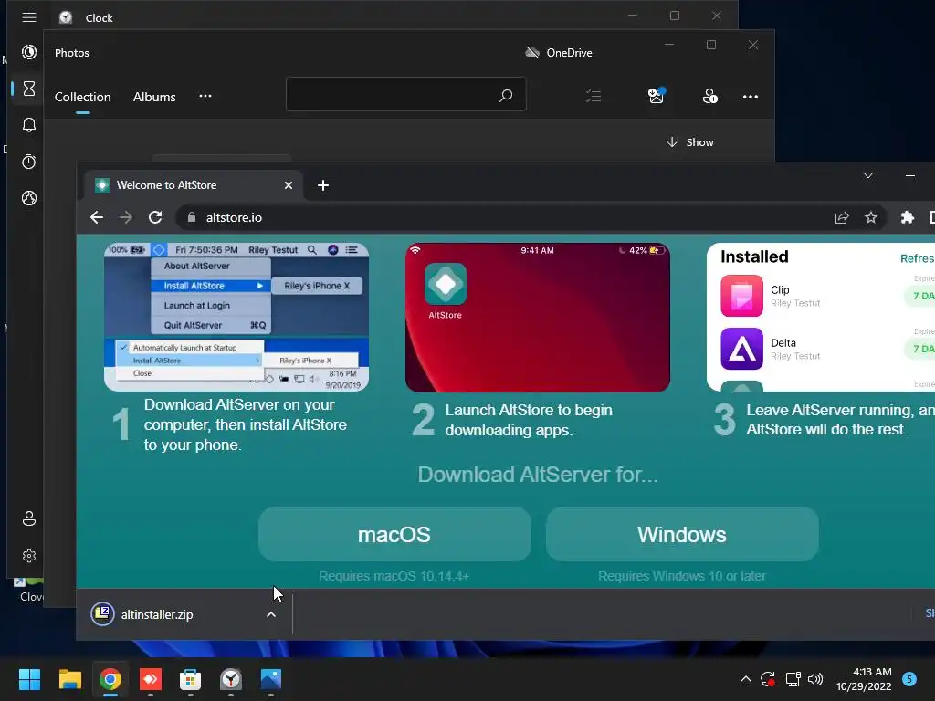Viewport: 935px width, 701px height.
Task: Open Microsoft Store from taskbar
Action: pos(190,679)
